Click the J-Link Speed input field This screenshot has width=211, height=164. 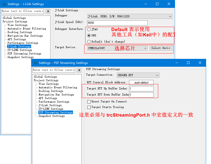(117, 23)
